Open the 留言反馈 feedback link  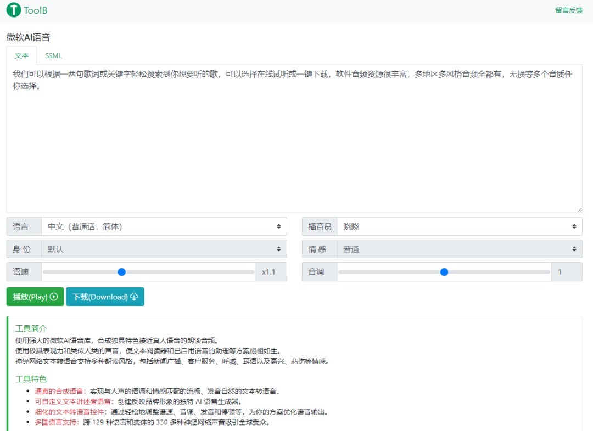tap(568, 10)
